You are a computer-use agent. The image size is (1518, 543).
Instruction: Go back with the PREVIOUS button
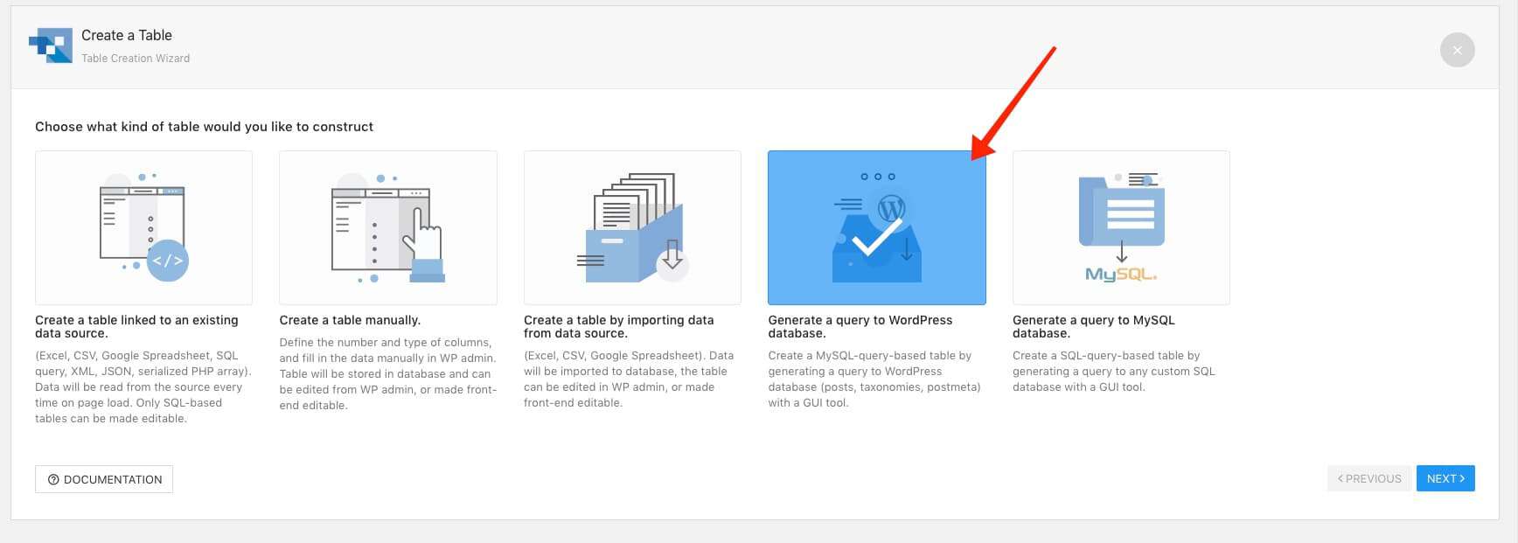1368,478
